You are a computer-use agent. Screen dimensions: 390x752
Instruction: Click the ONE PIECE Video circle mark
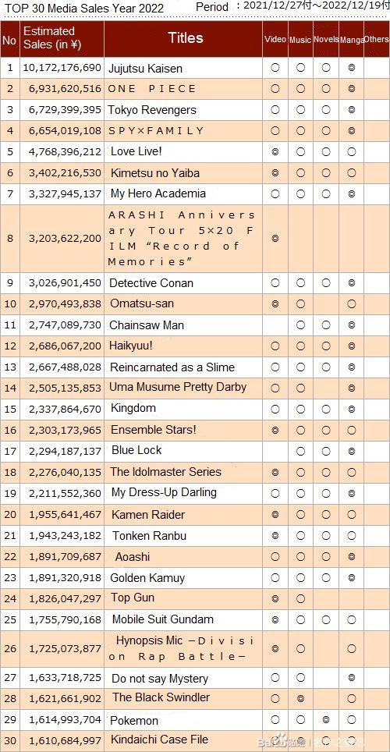(x=275, y=89)
